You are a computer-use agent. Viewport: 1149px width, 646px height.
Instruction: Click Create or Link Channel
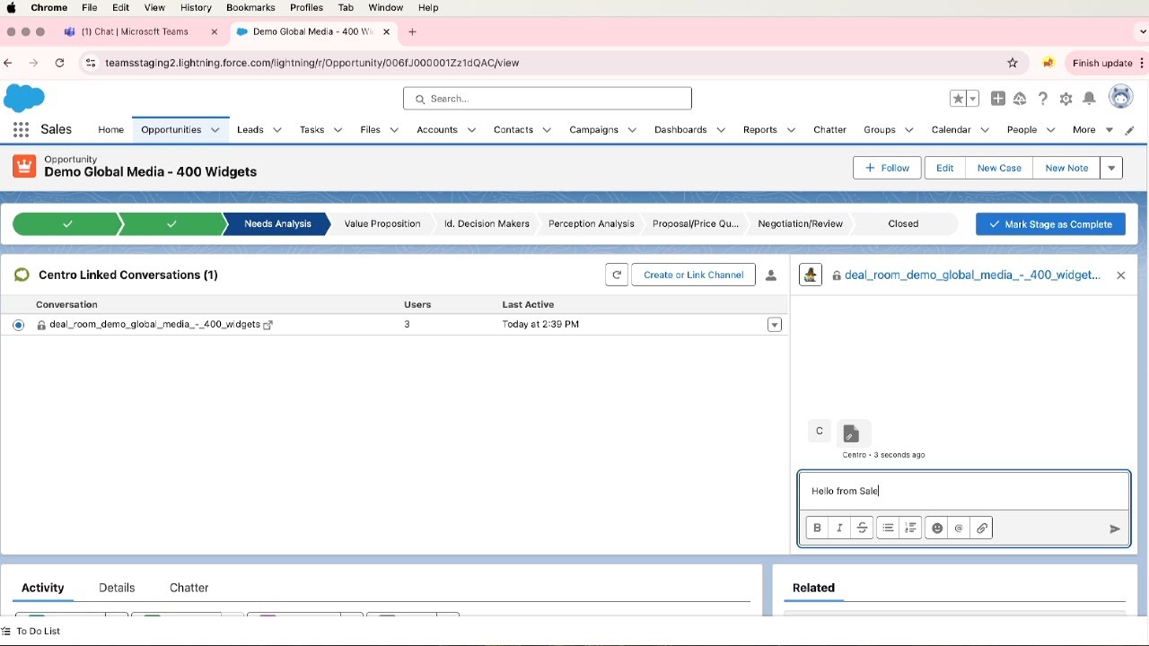(693, 275)
